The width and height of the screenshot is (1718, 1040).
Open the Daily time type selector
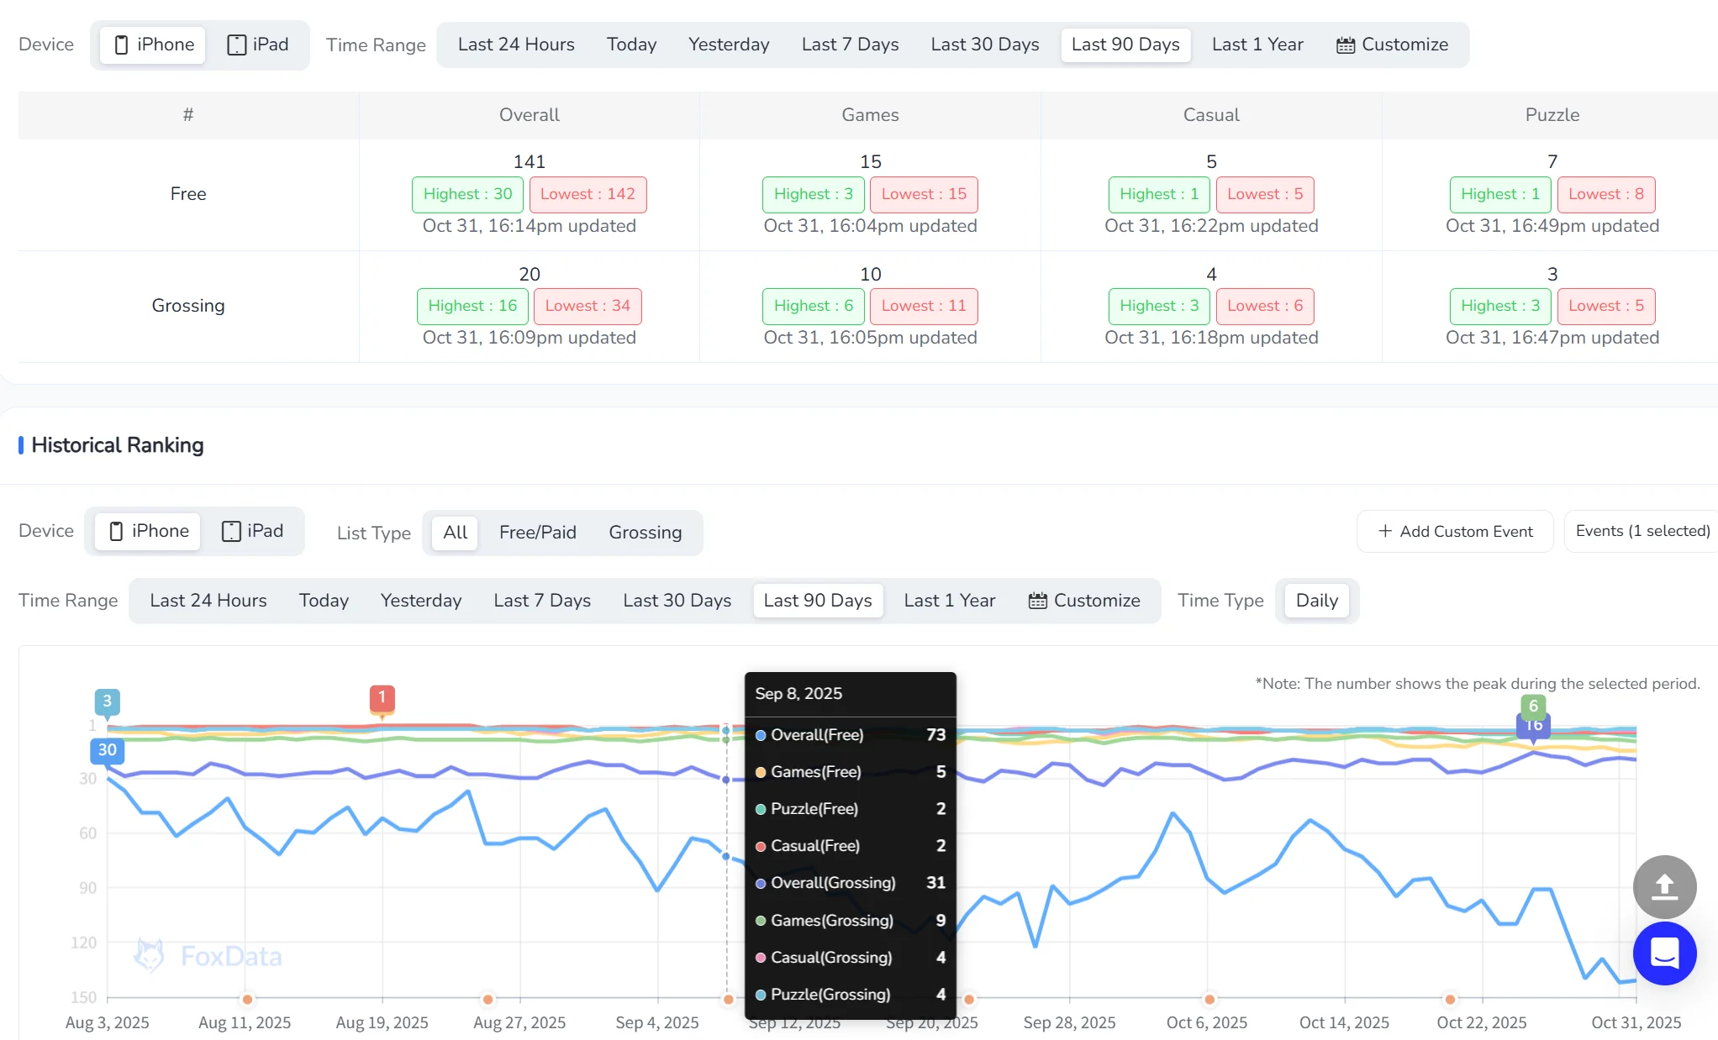(1316, 601)
